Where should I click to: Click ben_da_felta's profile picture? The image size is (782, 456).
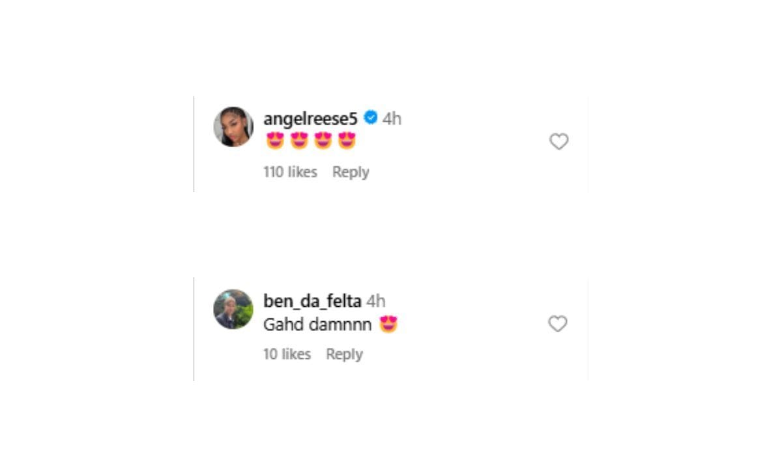(233, 309)
